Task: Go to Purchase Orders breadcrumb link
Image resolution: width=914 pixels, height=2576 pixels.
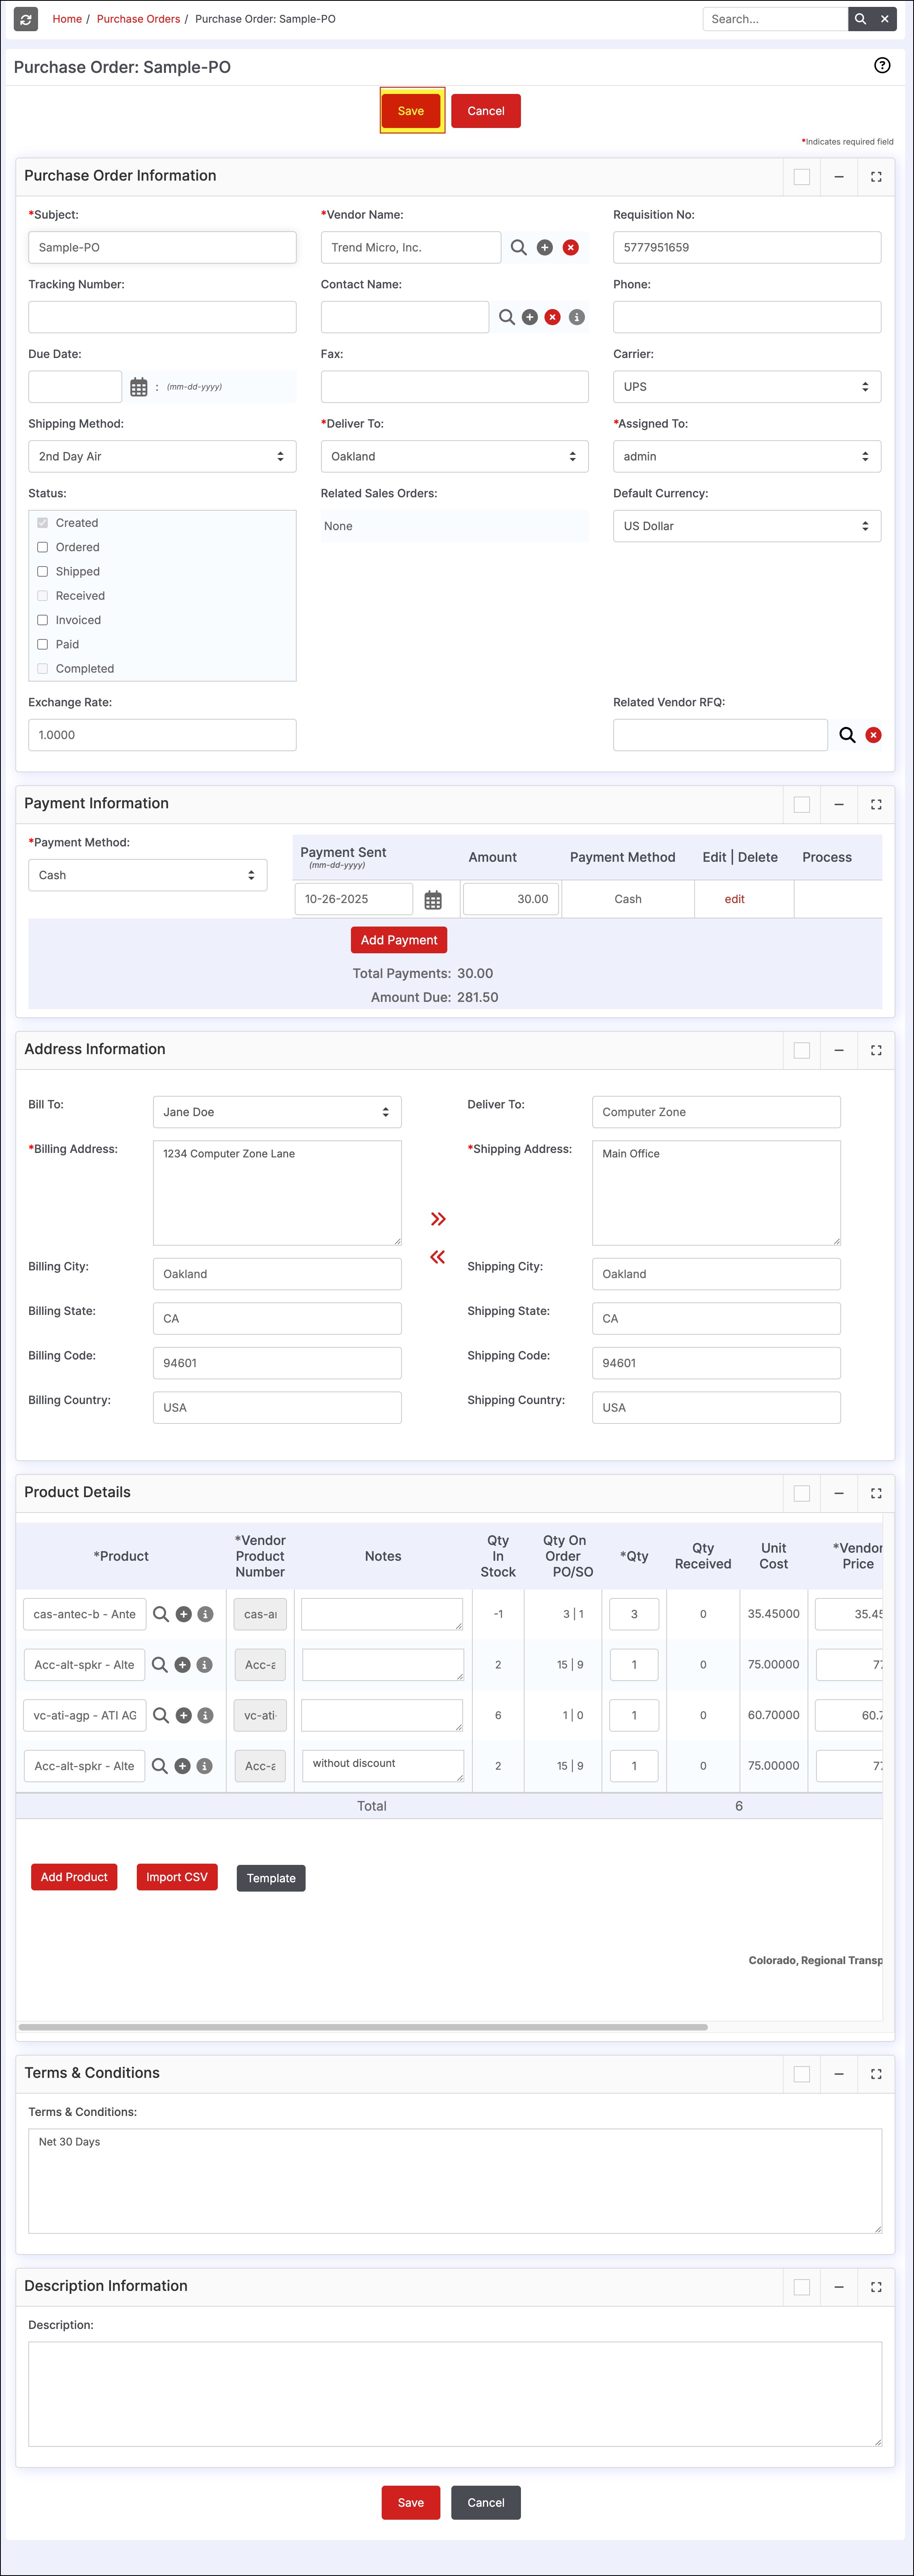Action: tap(138, 19)
